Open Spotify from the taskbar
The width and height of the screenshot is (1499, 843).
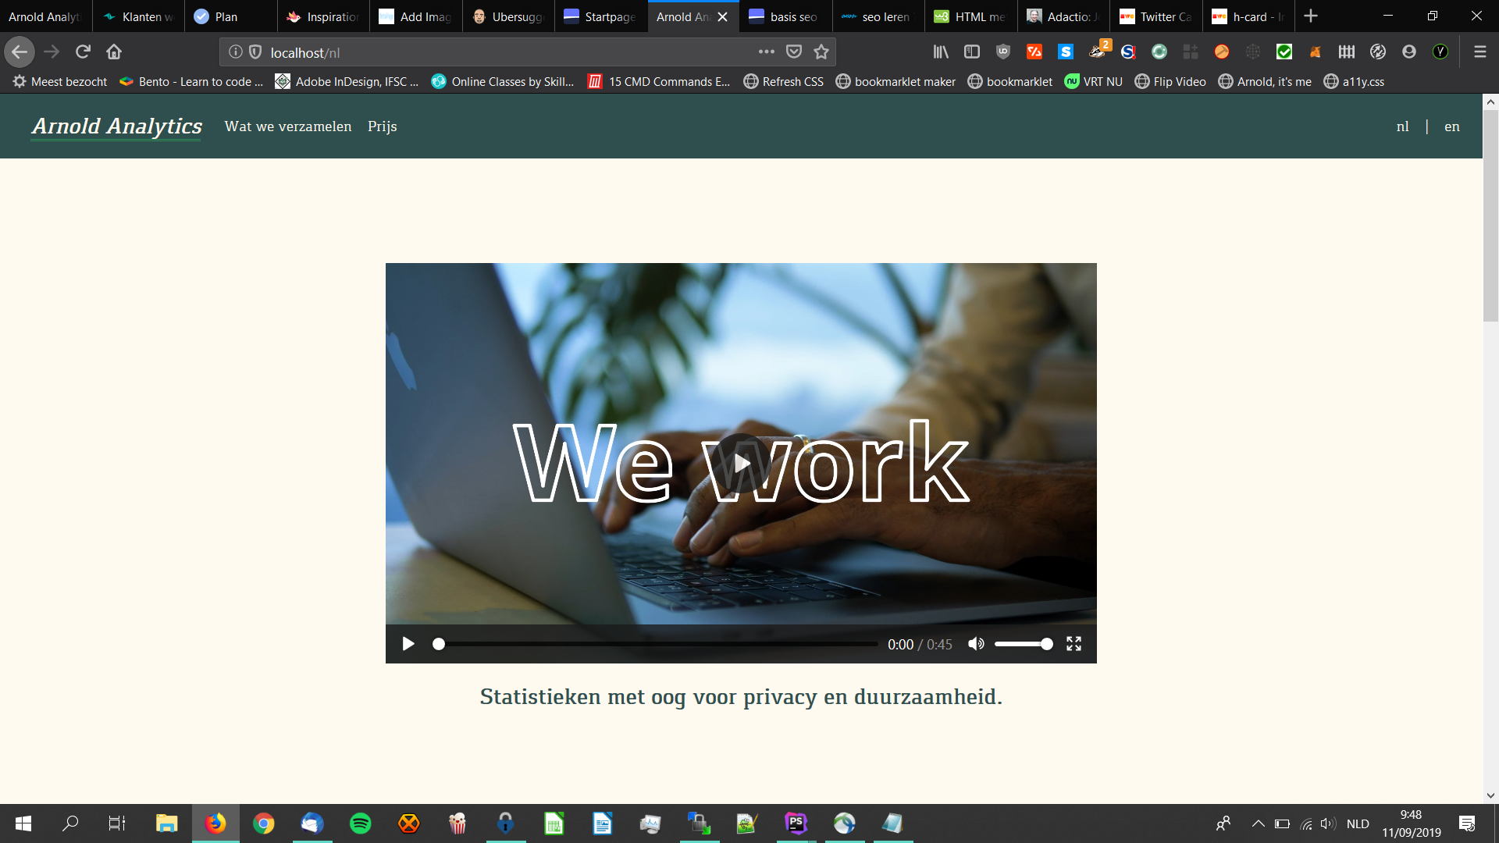click(x=360, y=823)
